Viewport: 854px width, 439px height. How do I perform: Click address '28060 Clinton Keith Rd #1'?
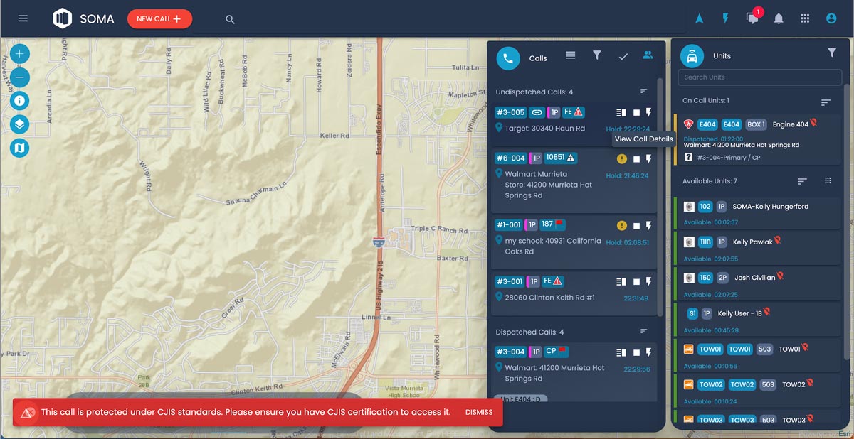pos(549,298)
